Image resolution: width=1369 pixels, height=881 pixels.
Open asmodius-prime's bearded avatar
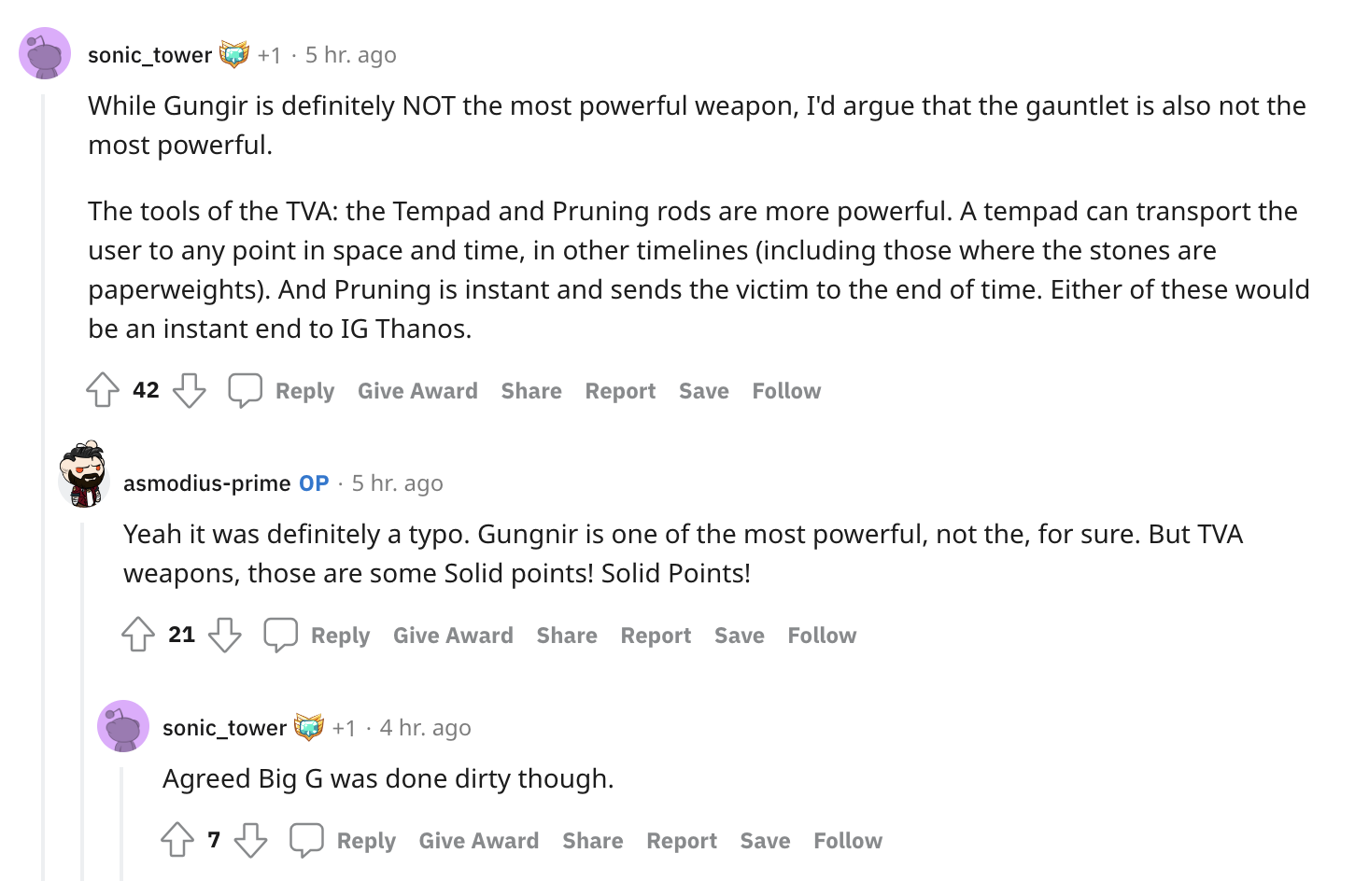pyautogui.click(x=84, y=474)
